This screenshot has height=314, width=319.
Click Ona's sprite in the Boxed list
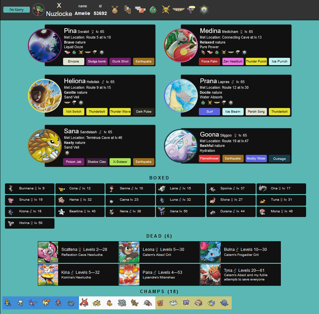[263, 188]
